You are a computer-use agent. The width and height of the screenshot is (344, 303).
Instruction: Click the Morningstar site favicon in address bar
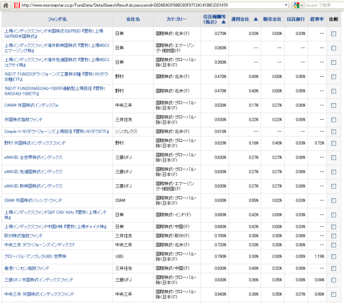coord(17,5)
